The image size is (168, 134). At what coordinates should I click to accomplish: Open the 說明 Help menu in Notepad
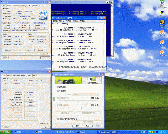click(x=82, y=21)
